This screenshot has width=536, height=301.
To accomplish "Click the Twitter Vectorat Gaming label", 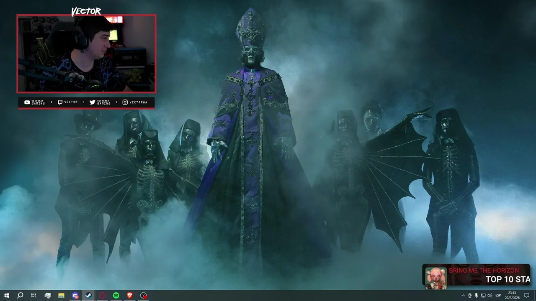I will pos(100,102).
